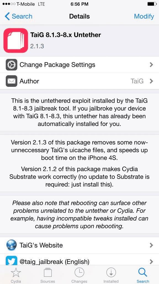
Task: Switch to the Sources tab
Action: [x=47, y=275]
